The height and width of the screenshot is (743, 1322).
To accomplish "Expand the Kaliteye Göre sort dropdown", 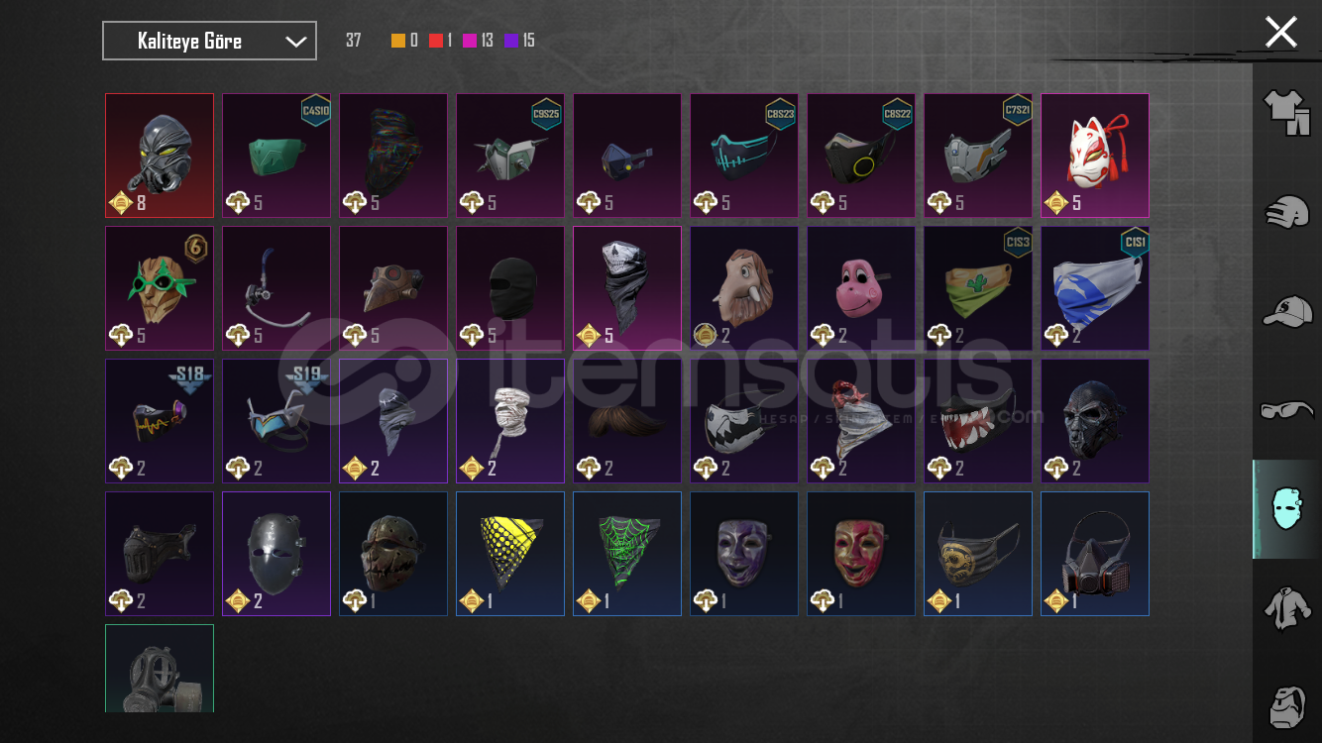I will coord(210,41).
